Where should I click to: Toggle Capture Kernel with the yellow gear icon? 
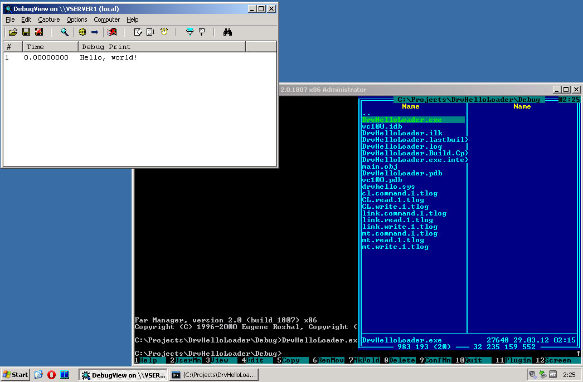pyautogui.click(x=82, y=32)
